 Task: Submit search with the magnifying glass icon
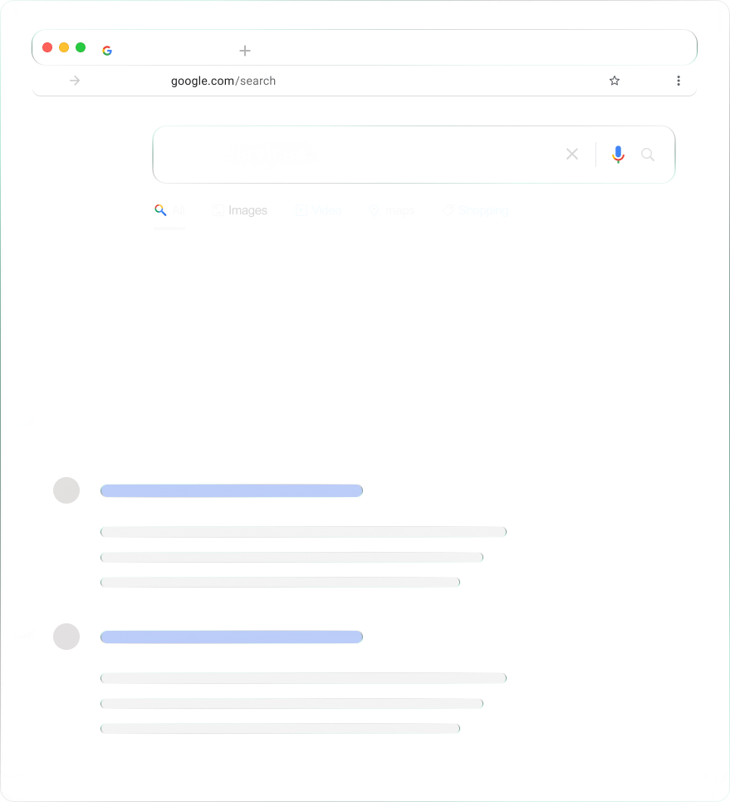[x=648, y=155]
